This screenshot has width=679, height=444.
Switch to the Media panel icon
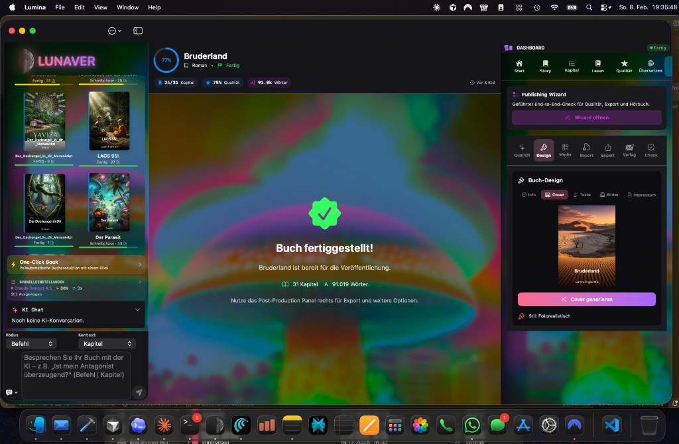(x=564, y=150)
